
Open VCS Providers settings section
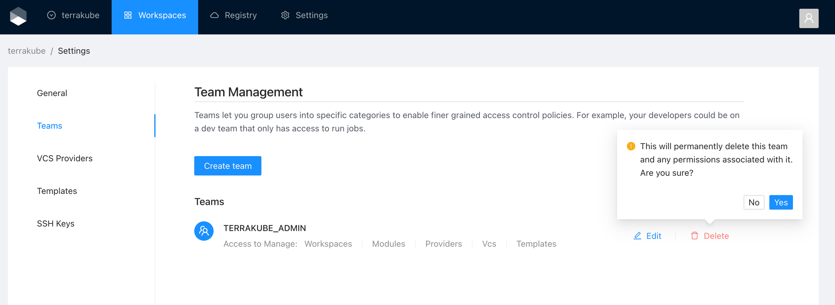65,158
